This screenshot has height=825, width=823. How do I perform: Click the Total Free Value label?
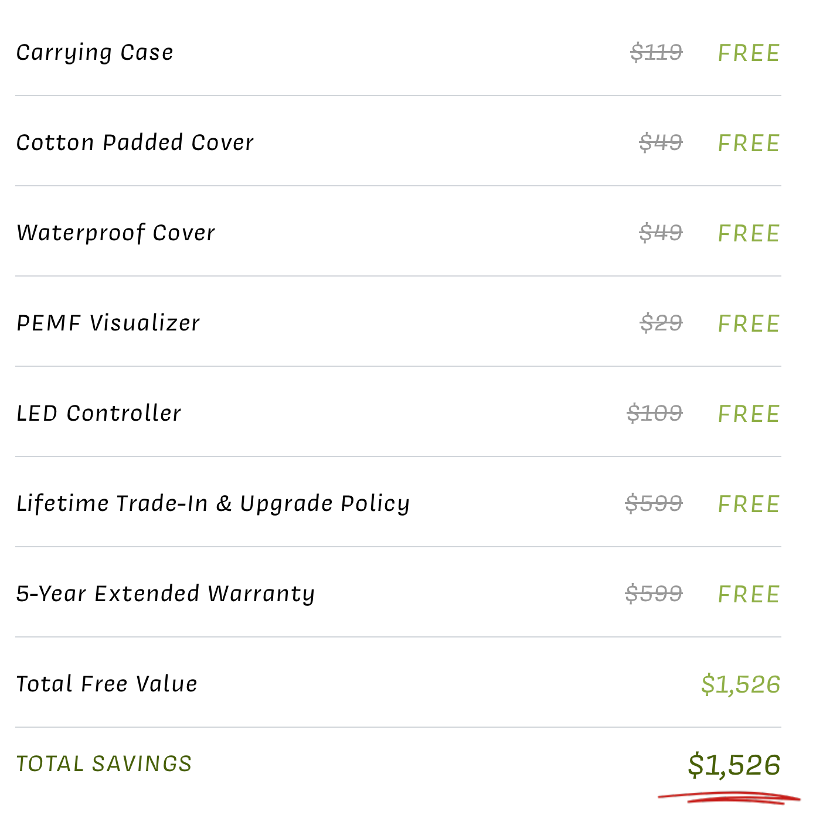(107, 684)
